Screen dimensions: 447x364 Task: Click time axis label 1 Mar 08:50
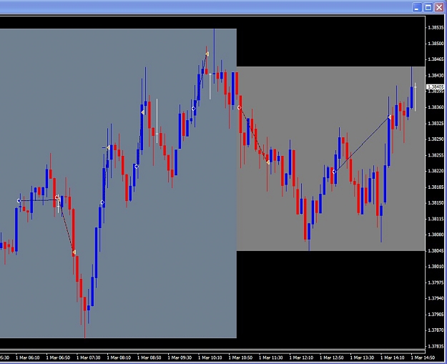coord(149,358)
